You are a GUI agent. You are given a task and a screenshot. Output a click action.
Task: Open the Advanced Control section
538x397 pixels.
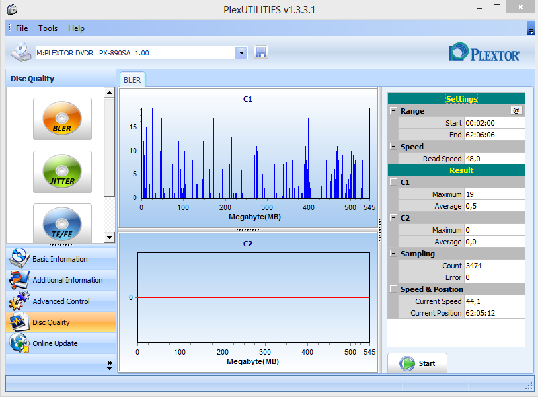click(x=61, y=301)
